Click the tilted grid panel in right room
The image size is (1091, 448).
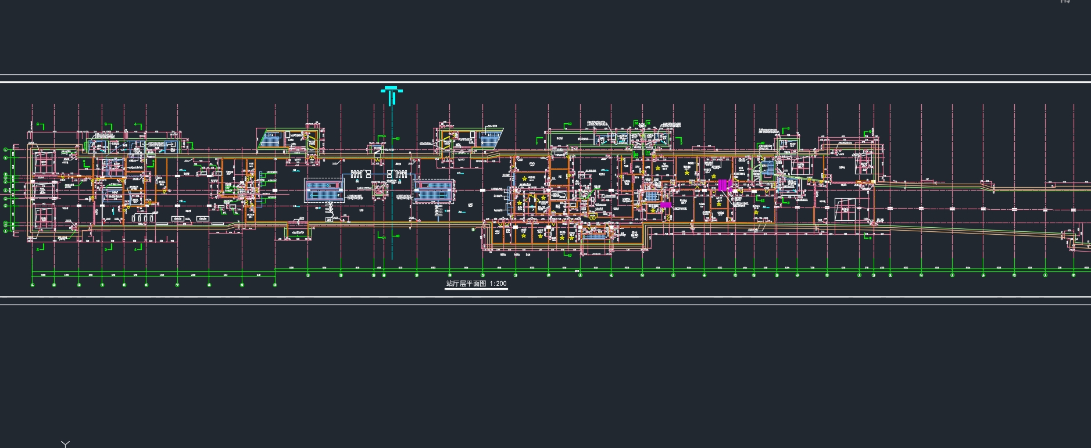846,209
